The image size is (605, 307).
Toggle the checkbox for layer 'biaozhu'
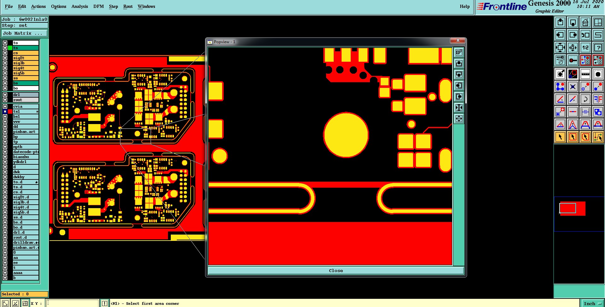pos(5,157)
